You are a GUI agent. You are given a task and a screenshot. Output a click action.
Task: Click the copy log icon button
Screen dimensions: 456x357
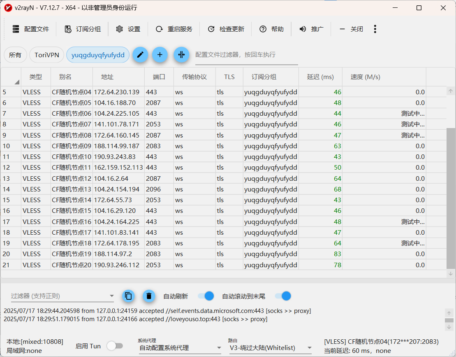(x=128, y=296)
